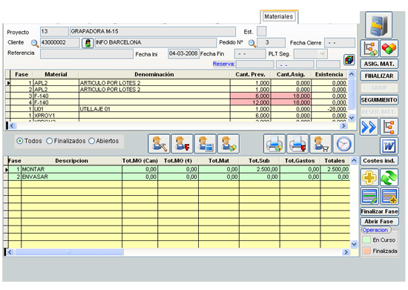Open the PLT Seg. dropdown

[x=323, y=54]
